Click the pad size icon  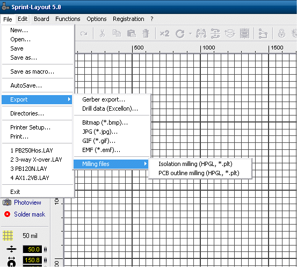(12, 261)
